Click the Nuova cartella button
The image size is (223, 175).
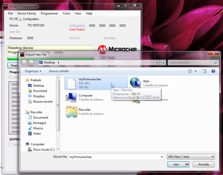[x=59, y=71]
